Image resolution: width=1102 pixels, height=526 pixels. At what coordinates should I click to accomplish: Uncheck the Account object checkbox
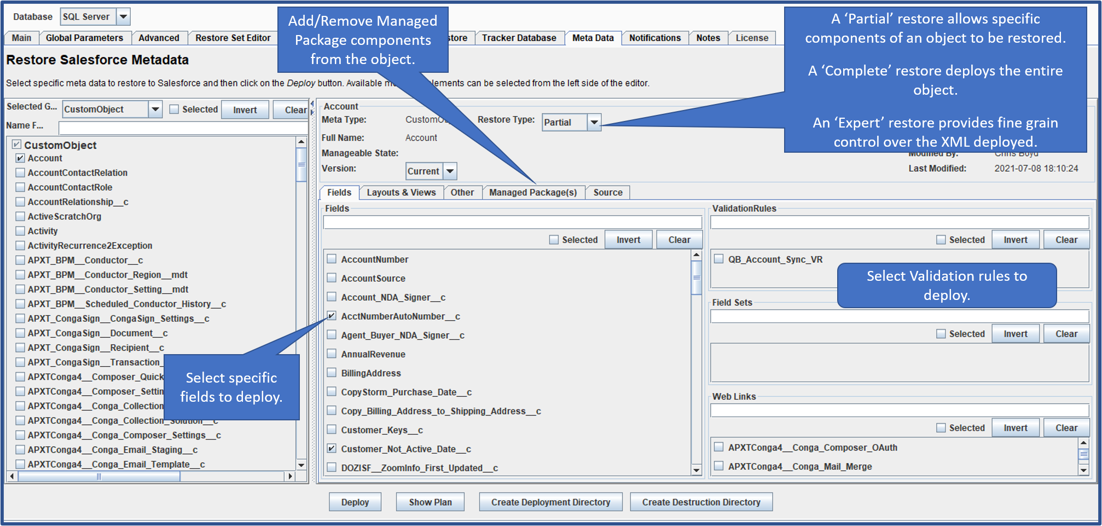(20, 158)
